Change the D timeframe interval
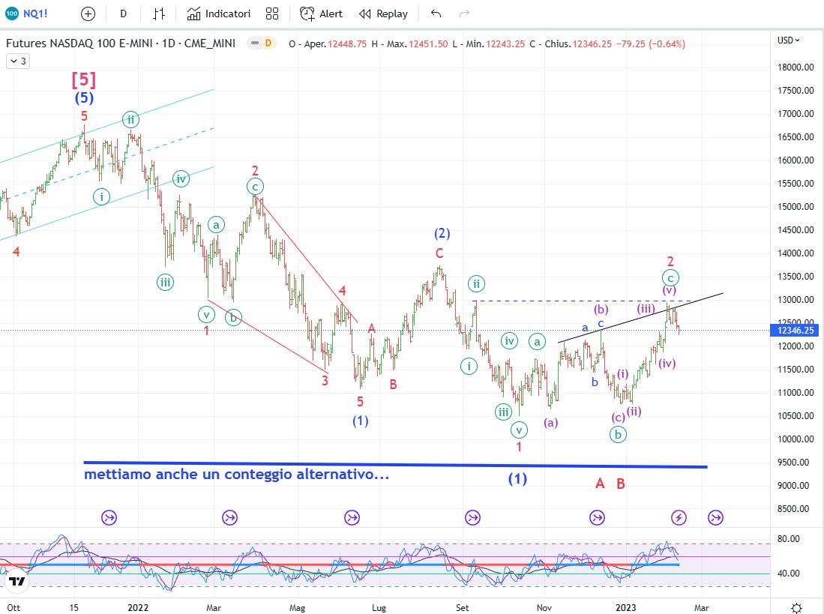 click(124, 13)
